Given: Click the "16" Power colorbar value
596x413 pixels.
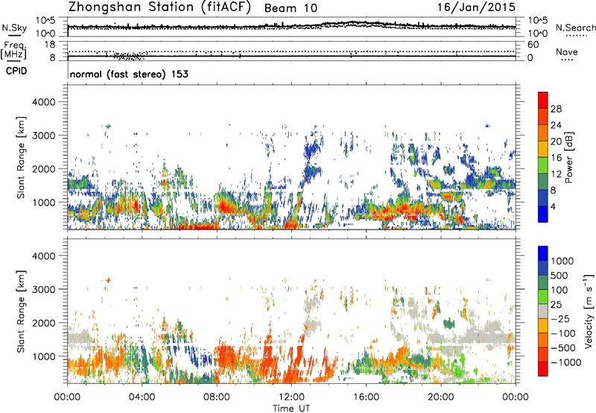Looking at the screenshot, I should pos(556,158).
